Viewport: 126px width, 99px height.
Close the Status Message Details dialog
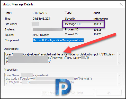121,4
